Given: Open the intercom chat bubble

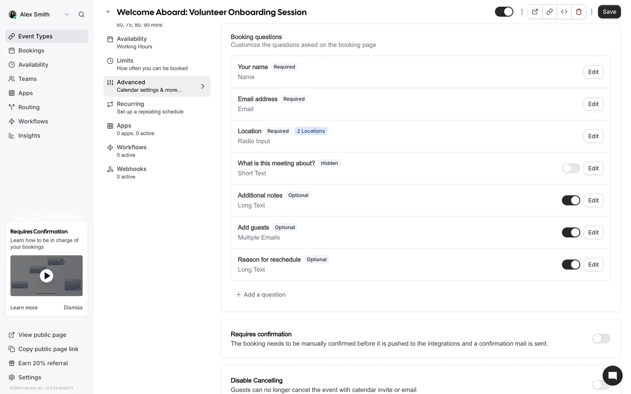Looking at the screenshot, I should [x=612, y=376].
